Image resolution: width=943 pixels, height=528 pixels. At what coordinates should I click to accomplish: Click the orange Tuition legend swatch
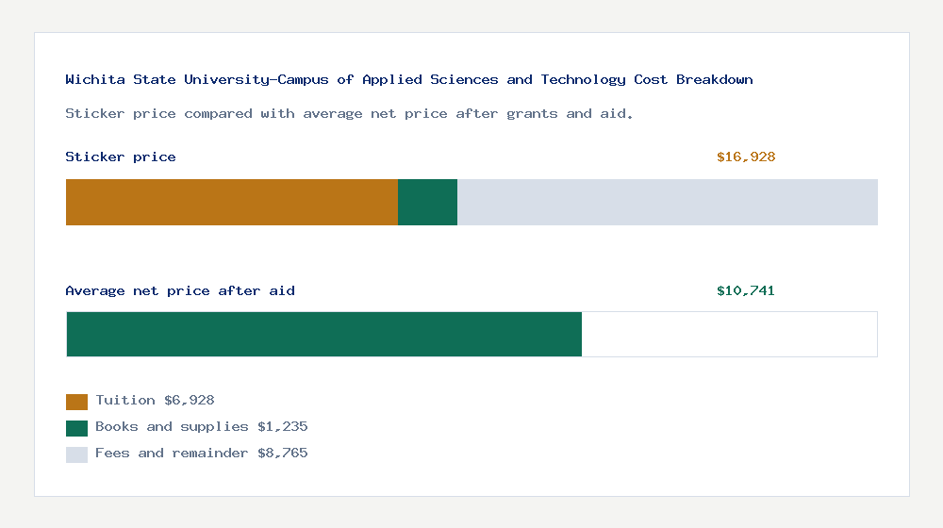76,402
